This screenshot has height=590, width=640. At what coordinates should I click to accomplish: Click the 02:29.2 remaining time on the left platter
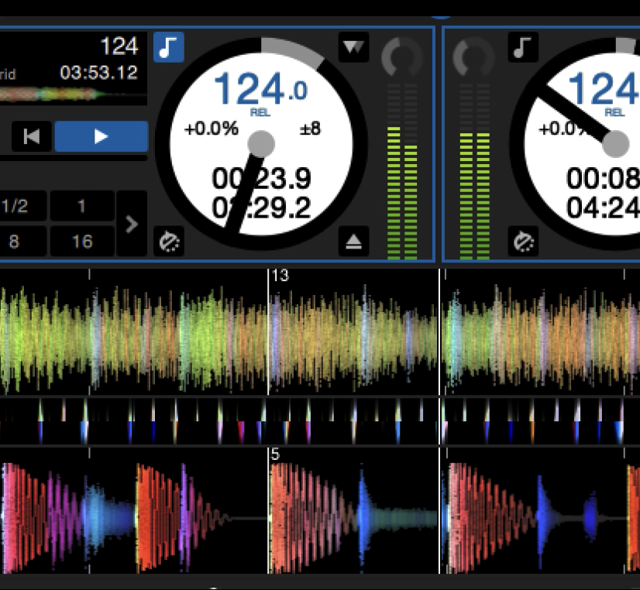click(x=261, y=208)
